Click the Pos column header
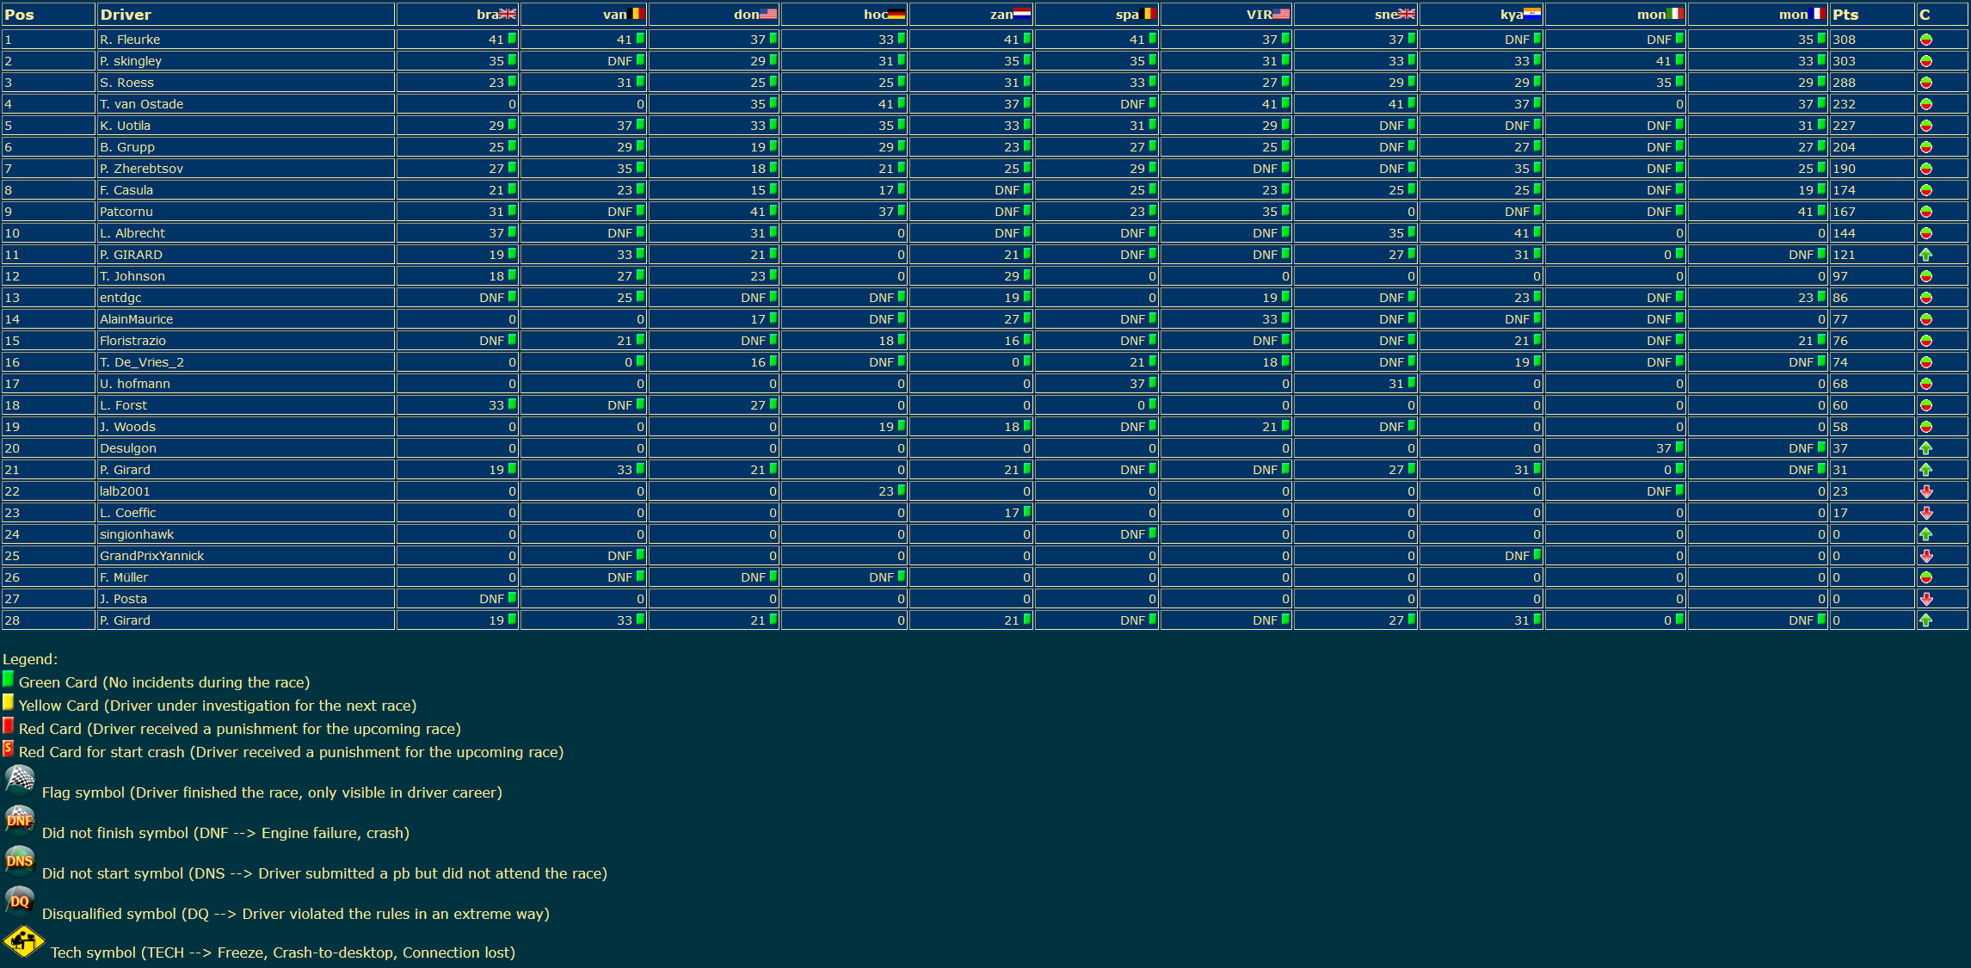 coord(19,15)
